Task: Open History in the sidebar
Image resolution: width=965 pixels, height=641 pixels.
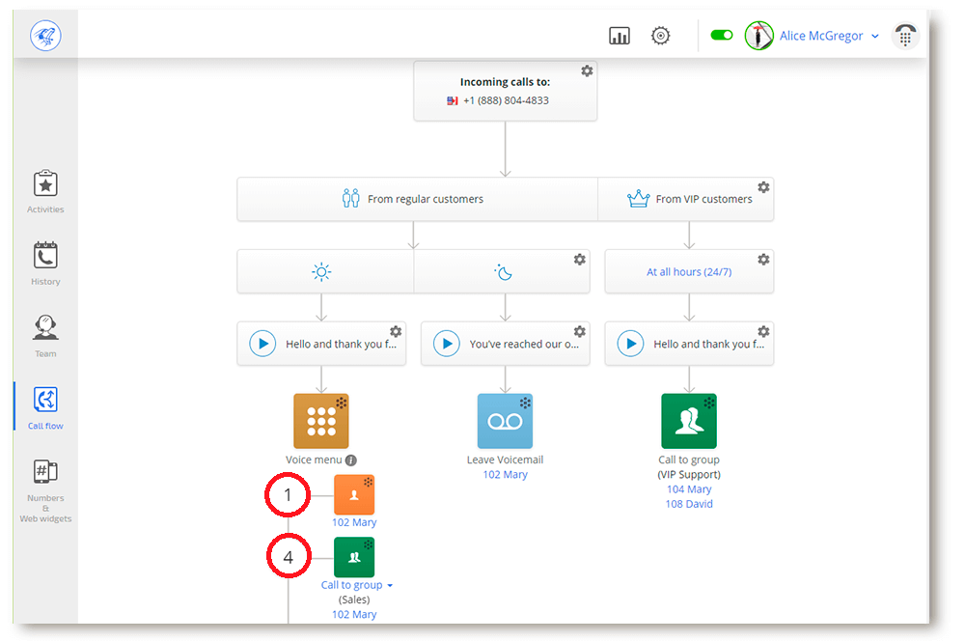Action: coord(45,264)
